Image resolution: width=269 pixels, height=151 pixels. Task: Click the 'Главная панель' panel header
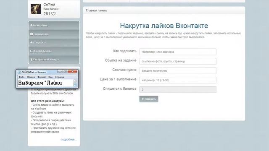click(97, 10)
